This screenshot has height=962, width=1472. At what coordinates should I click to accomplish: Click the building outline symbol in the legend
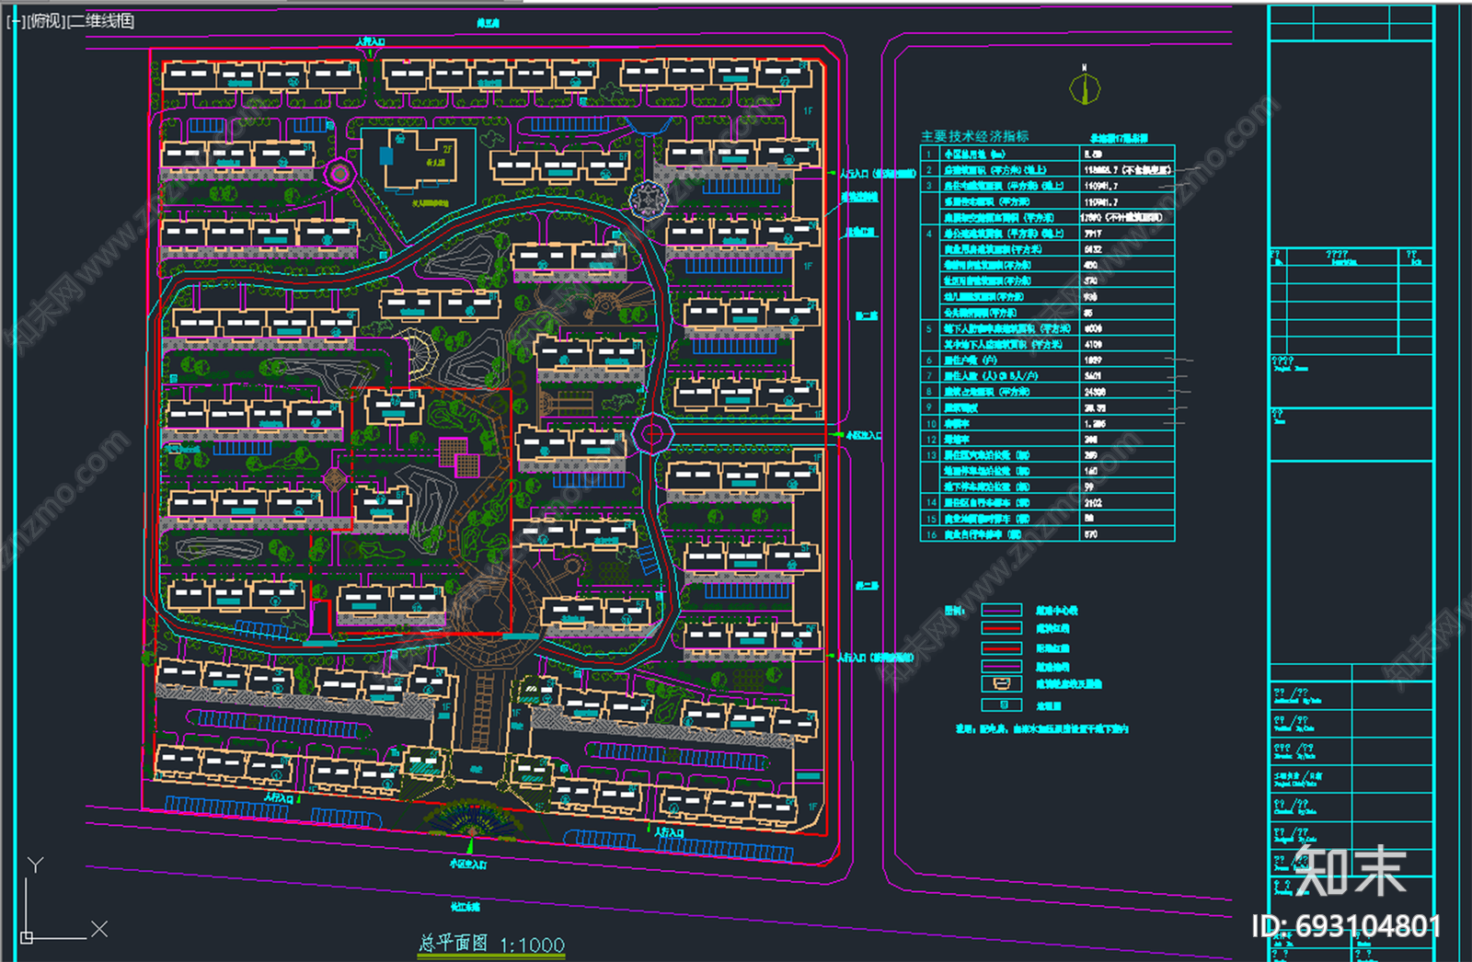tap(1002, 684)
